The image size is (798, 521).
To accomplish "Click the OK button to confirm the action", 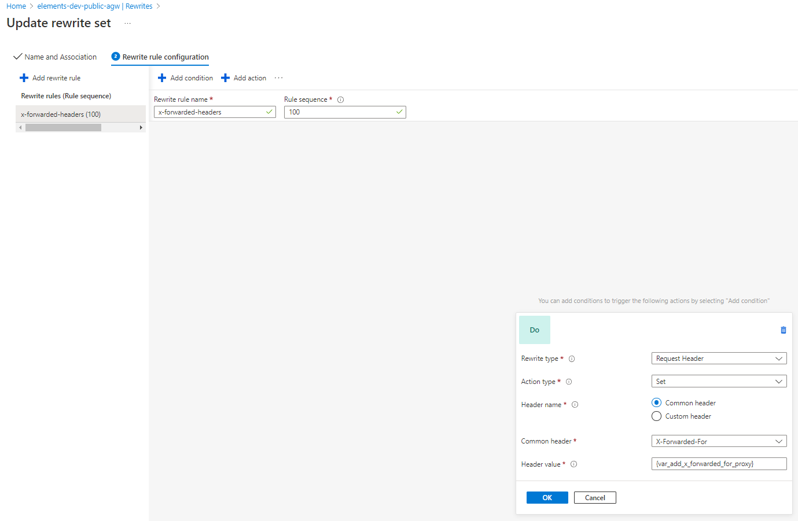I will (x=547, y=497).
